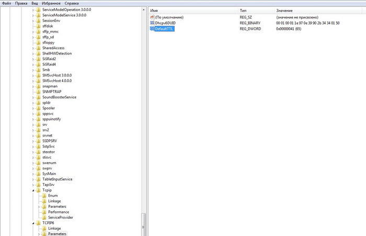Click the SSDPSRV folder icon

[x=39, y=141]
